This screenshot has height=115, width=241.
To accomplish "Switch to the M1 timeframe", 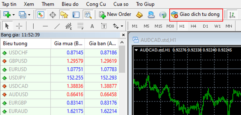I will [135, 26].
